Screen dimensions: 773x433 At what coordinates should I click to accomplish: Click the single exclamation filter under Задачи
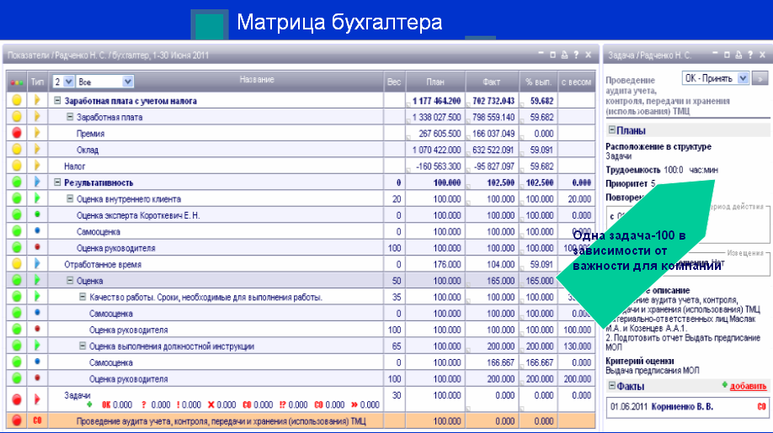[x=178, y=405]
